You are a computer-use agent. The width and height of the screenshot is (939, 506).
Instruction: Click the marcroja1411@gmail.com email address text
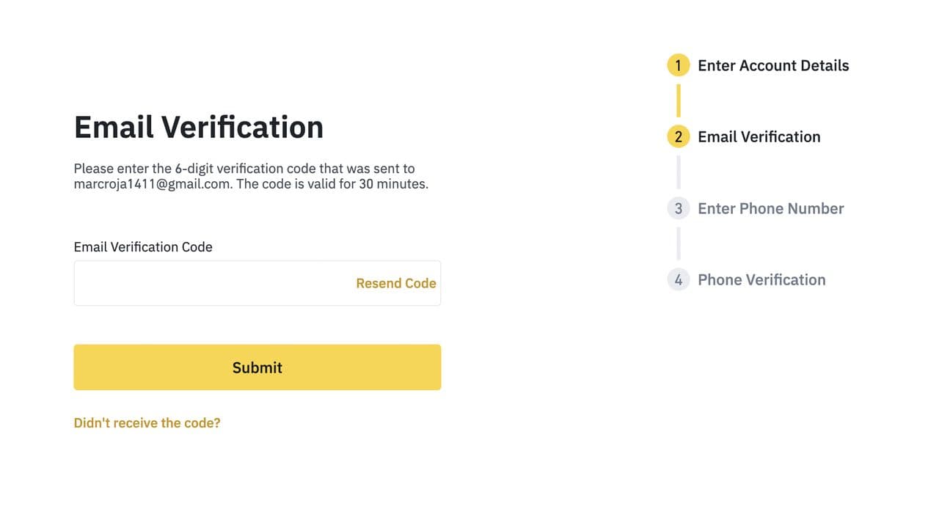point(152,184)
